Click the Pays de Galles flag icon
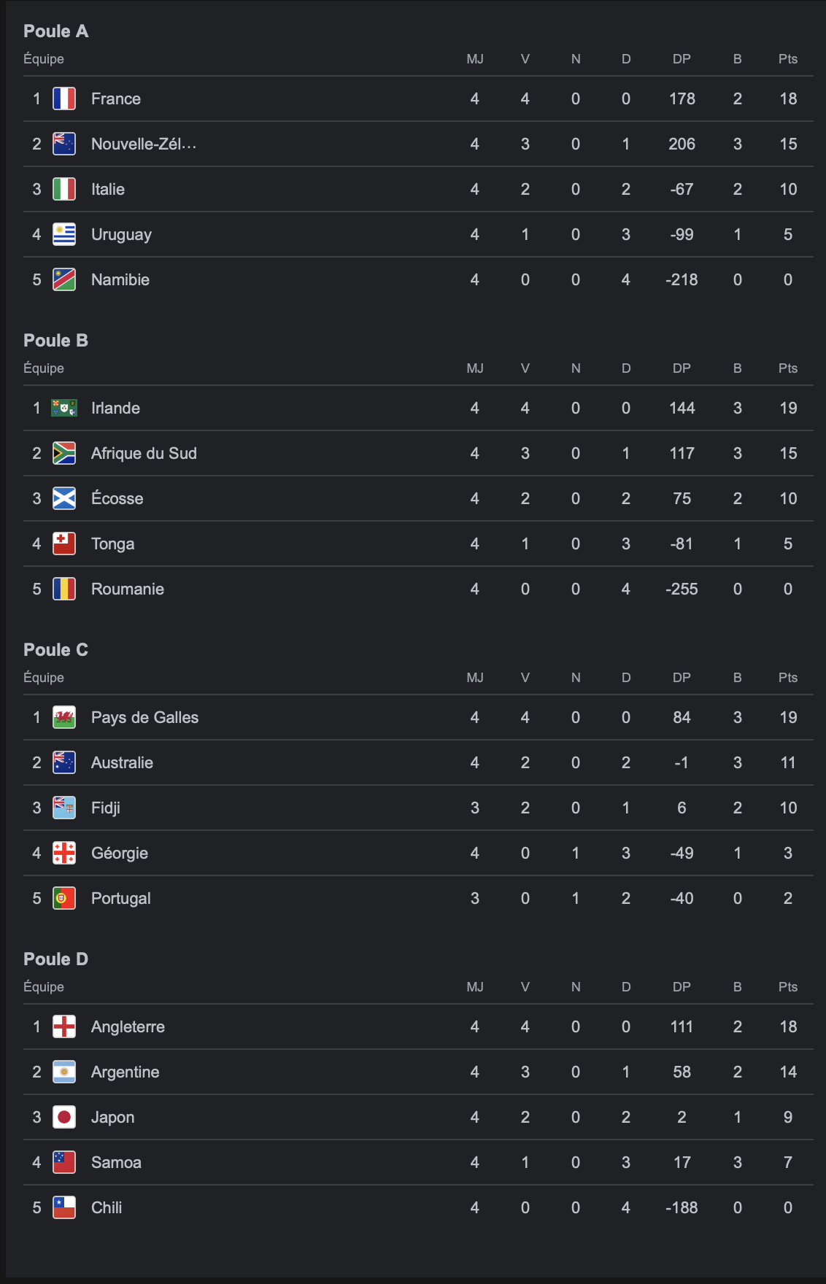826x1284 pixels. (64, 717)
